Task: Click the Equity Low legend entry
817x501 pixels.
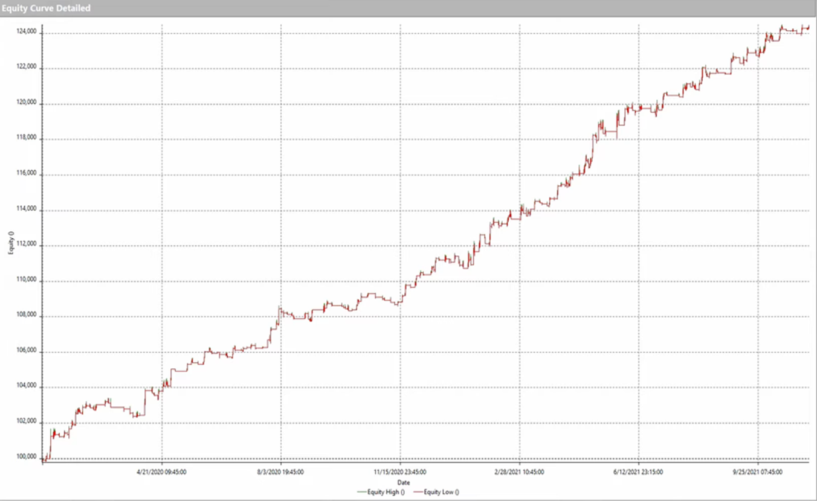Action: (x=441, y=492)
